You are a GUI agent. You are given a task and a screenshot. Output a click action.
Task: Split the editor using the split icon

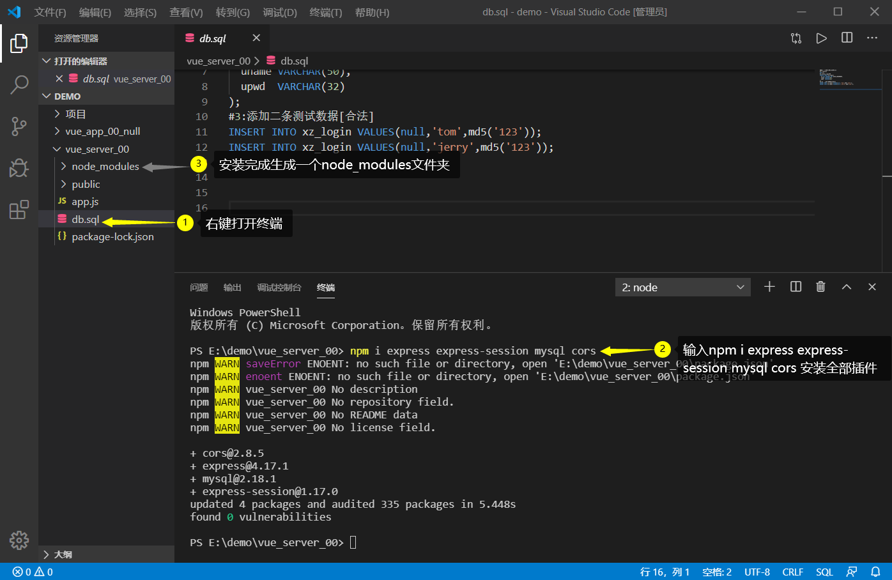pos(846,38)
